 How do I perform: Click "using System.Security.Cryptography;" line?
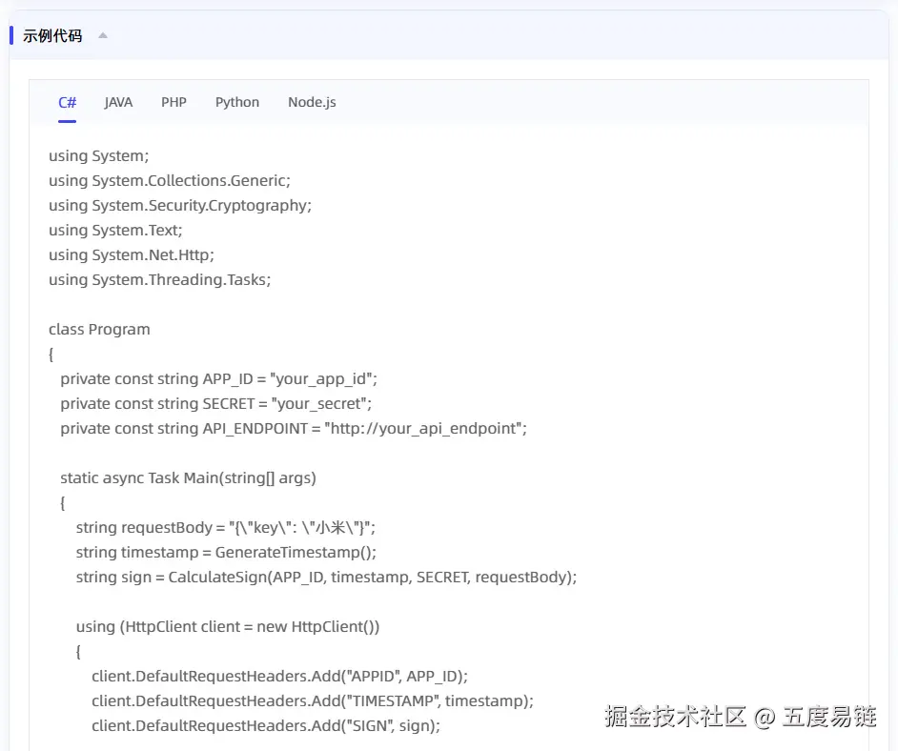point(180,206)
